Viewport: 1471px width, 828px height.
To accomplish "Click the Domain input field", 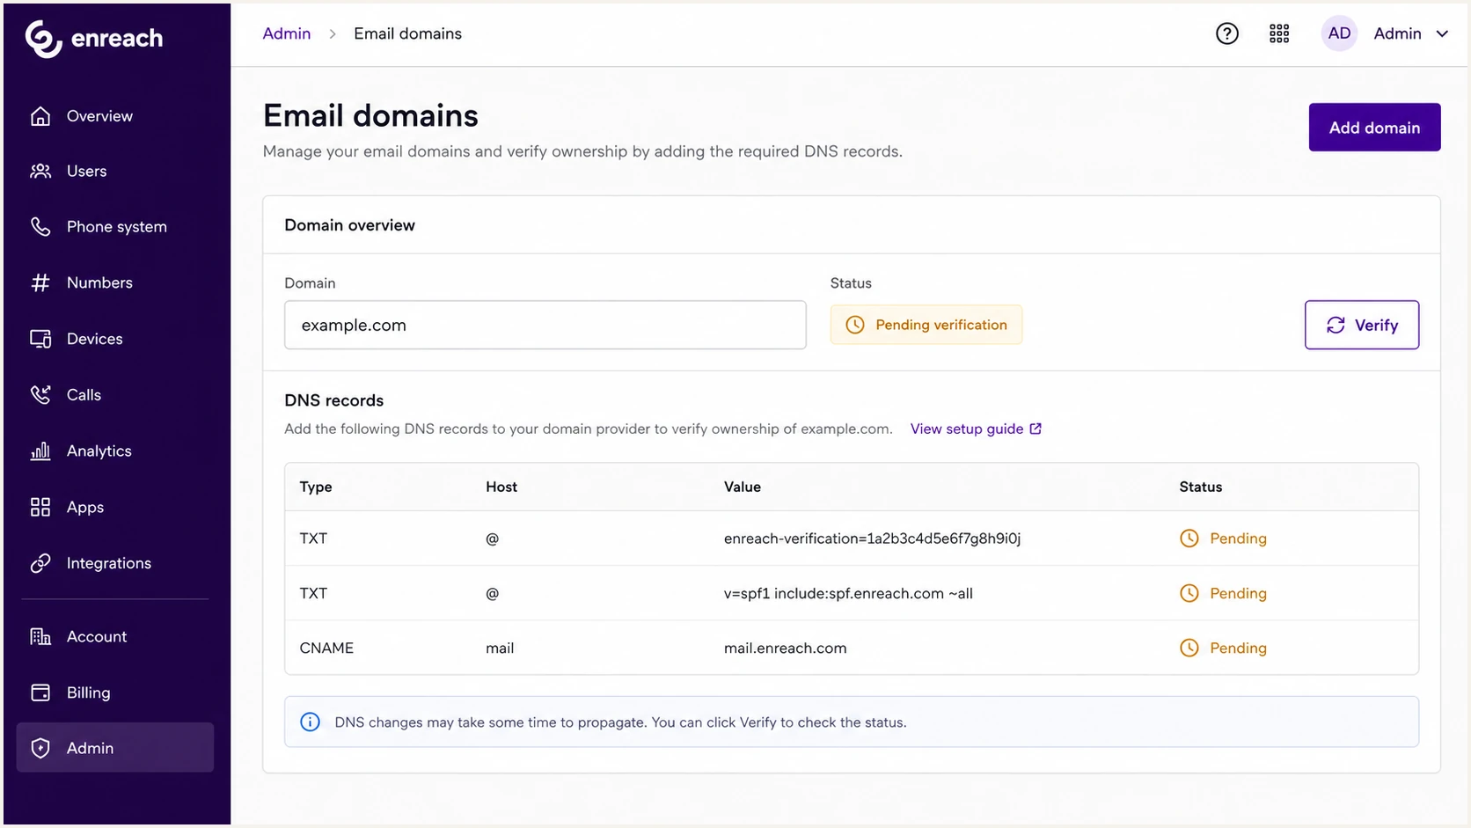I will (x=545, y=326).
